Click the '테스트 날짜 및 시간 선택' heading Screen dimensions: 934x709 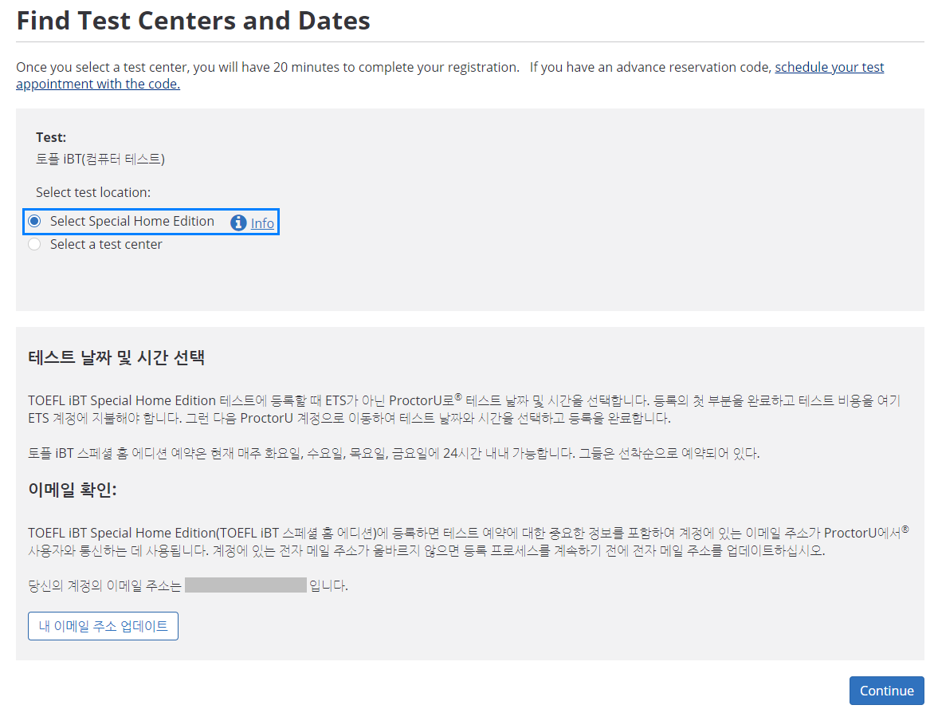coord(116,357)
